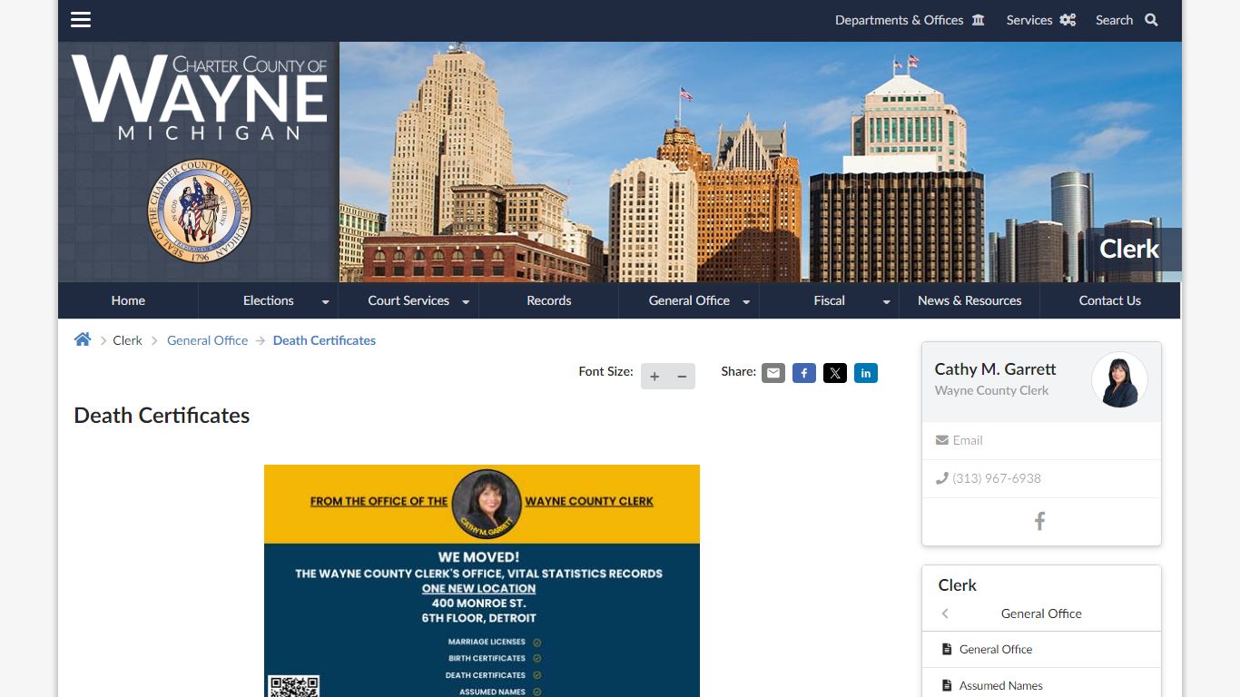Image resolution: width=1240 pixels, height=697 pixels.
Task: Click the phone icon in clerk card
Action: pyautogui.click(x=942, y=478)
